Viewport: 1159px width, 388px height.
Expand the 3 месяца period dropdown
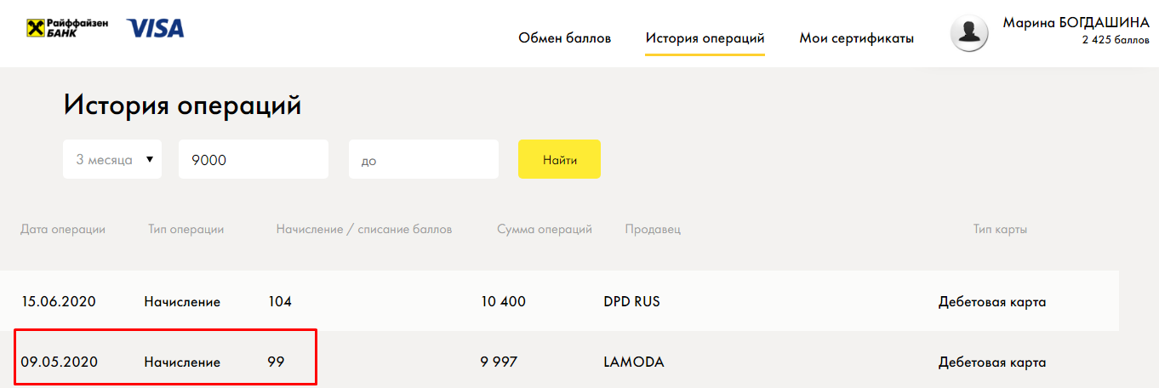click(112, 159)
